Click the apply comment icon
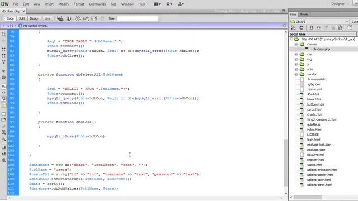The height and width of the screenshot is (201, 358). click(4, 114)
